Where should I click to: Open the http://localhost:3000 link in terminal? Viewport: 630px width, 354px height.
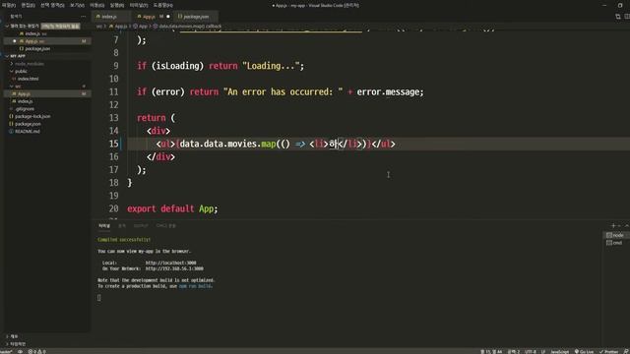coord(170,263)
